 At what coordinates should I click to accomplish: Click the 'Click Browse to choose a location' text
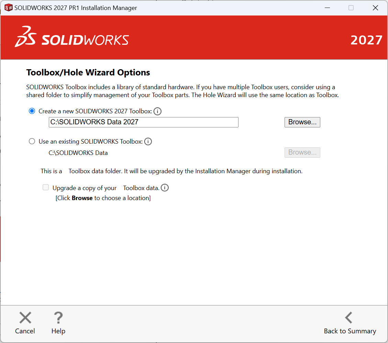pyautogui.click(x=103, y=198)
